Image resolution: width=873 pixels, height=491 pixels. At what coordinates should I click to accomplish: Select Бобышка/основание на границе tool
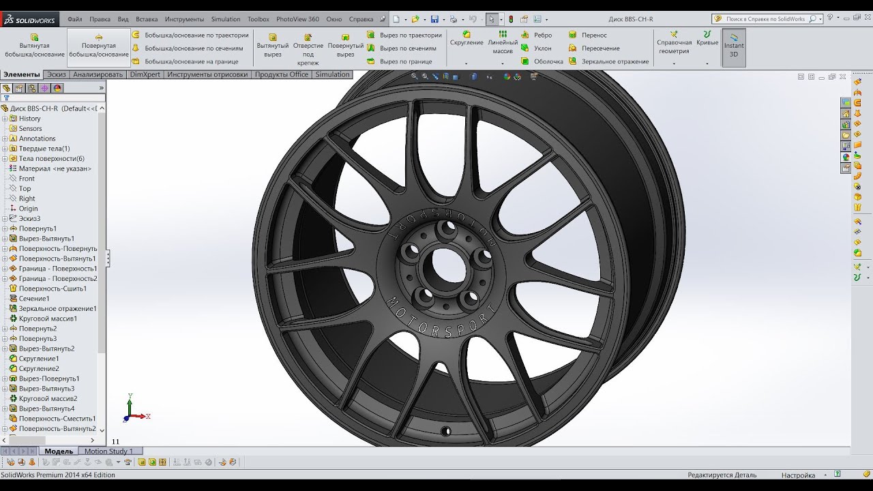coord(185,61)
